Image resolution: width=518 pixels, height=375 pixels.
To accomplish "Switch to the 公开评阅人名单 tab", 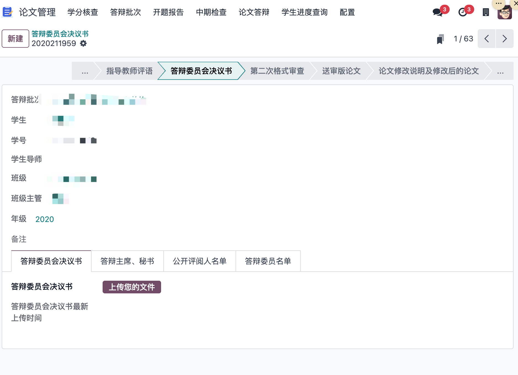I will click(199, 261).
